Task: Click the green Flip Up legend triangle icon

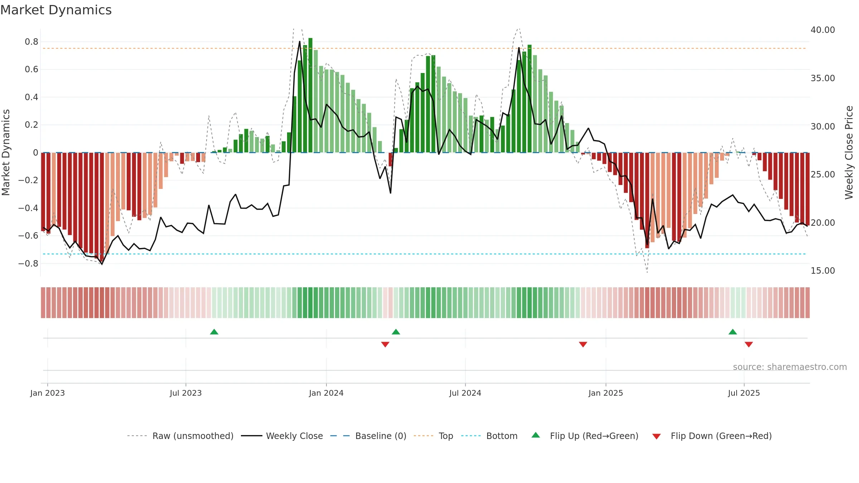Action: (x=535, y=435)
